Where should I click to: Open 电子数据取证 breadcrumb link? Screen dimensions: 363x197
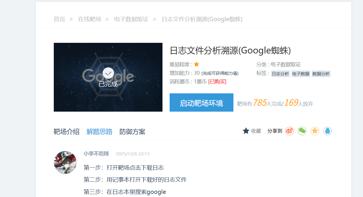point(131,19)
